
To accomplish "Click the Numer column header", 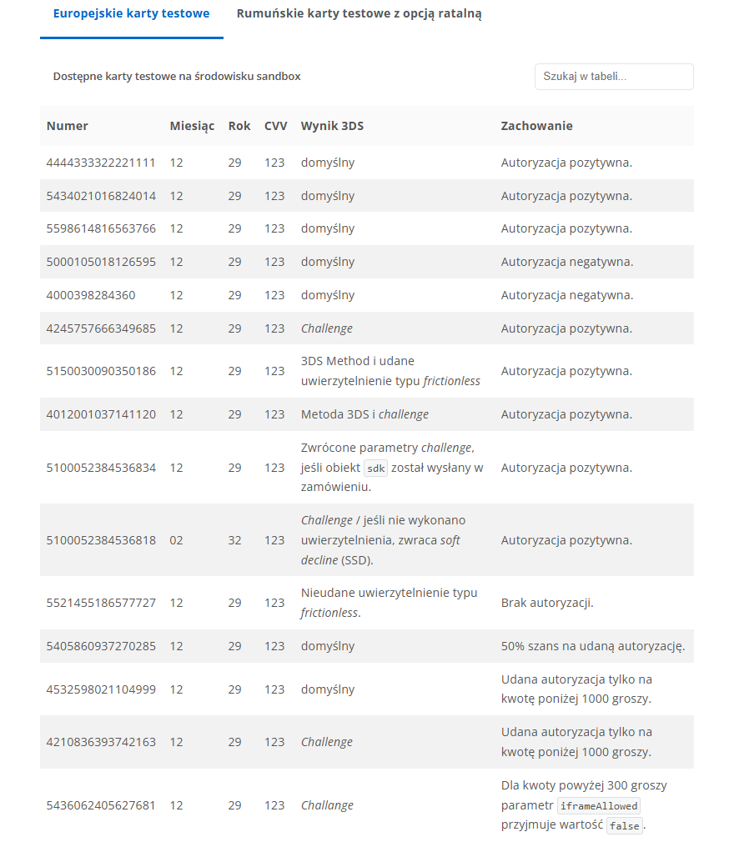I will tap(68, 126).
